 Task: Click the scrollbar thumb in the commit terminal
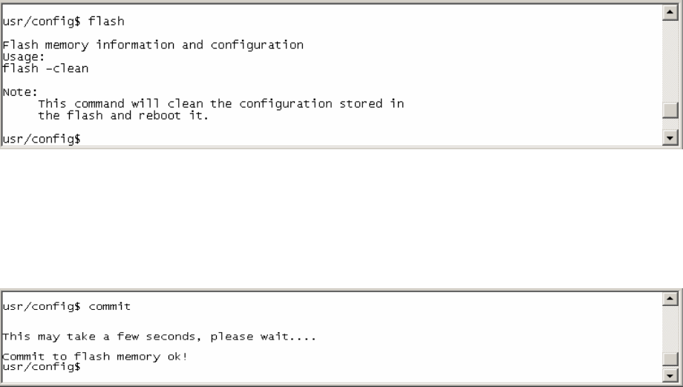tap(670, 359)
